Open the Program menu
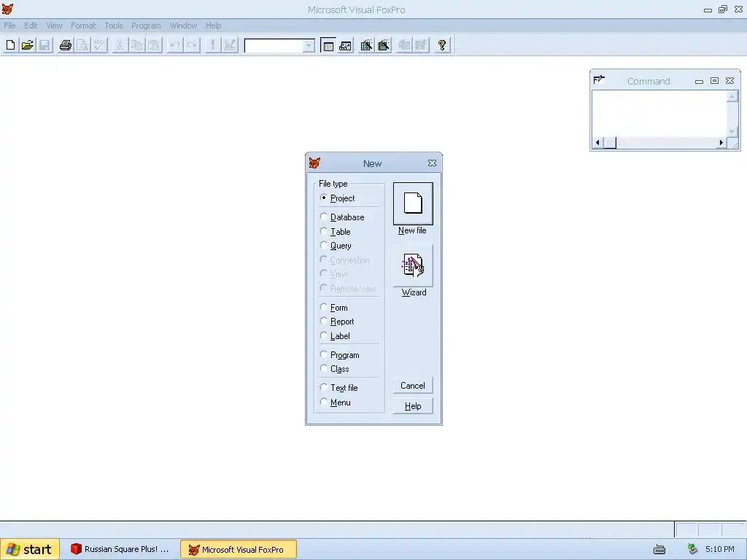Image resolution: width=747 pixels, height=560 pixels. (146, 26)
